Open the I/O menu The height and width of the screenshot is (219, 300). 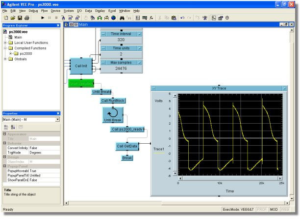coord(79,11)
